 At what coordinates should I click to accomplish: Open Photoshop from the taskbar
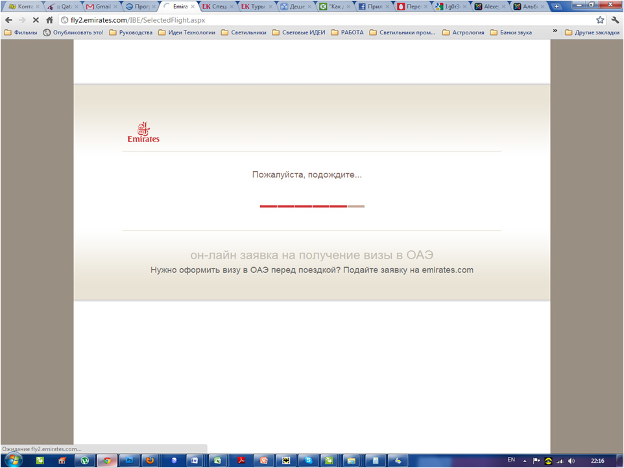(129, 460)
